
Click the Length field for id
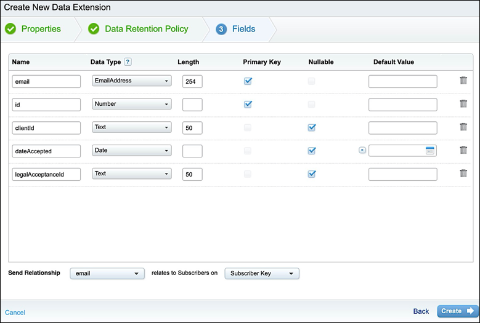click(192, 105)
